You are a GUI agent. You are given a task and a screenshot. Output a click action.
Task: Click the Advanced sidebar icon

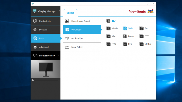click(35, 47)
